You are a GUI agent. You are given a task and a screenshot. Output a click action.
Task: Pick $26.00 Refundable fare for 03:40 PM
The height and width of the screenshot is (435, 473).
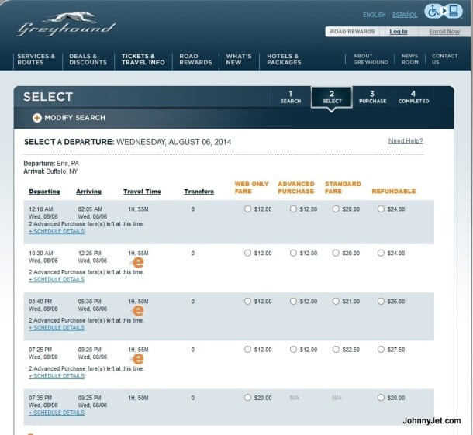pos(381,301)
